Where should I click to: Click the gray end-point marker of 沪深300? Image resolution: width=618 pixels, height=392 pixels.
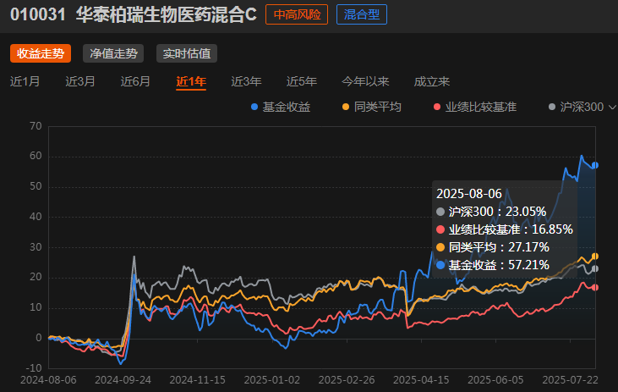pos(594,269)
